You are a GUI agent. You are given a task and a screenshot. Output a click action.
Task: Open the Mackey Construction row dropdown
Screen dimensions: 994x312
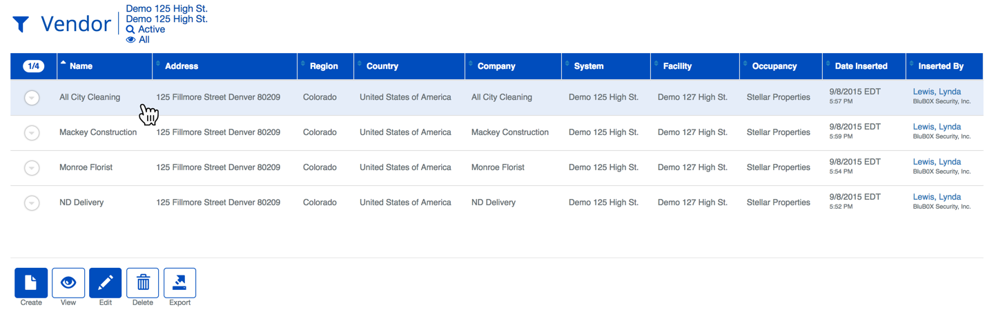coord(32,133)
